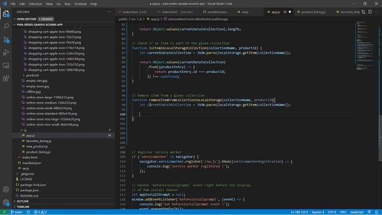
Task: Open manifest.json in the explorer
Action: pyautogui.click(x=32, y=163)
